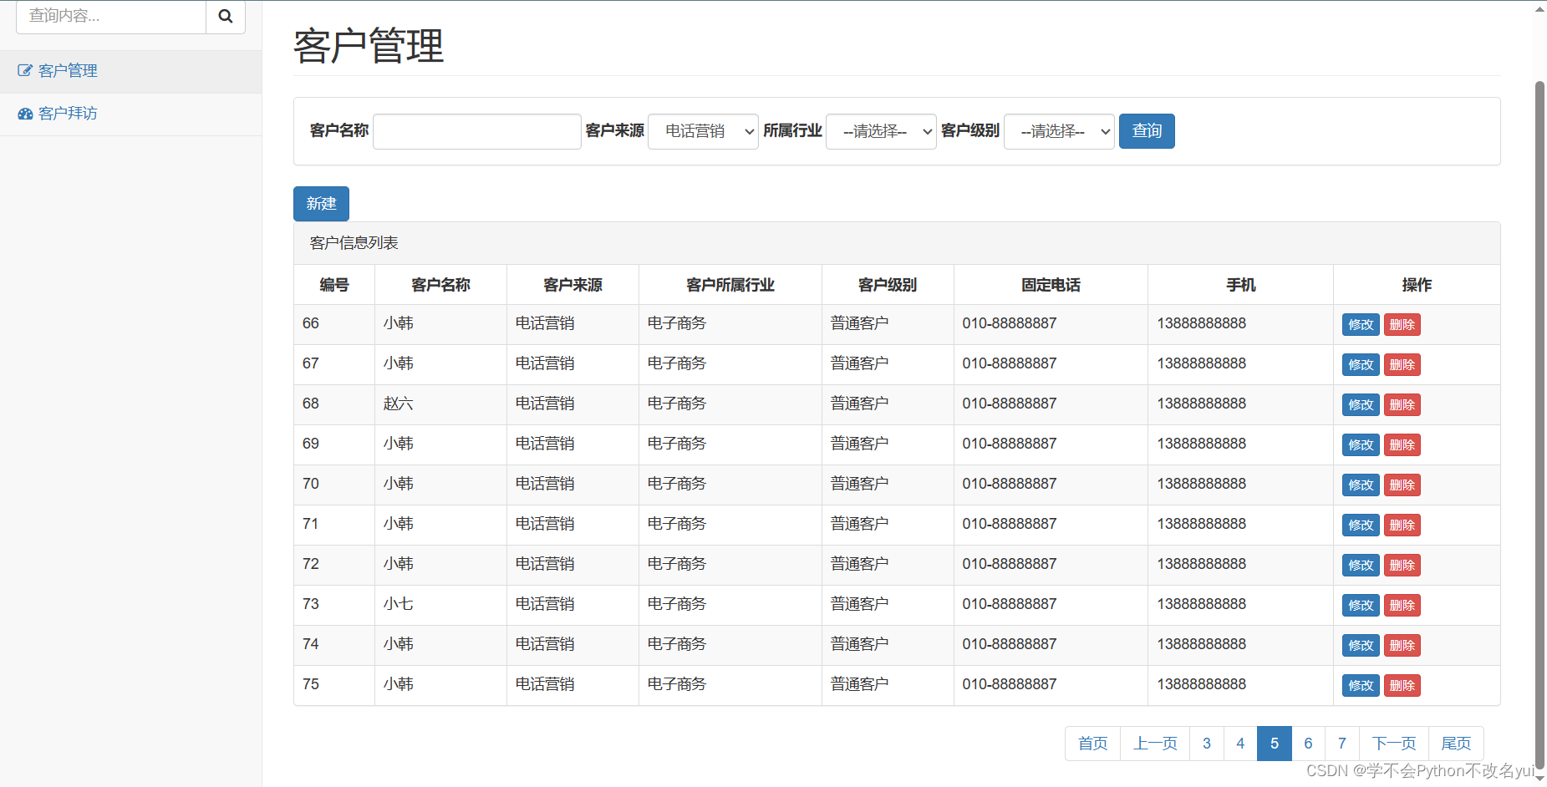Click the 客户级别 column header
Screen dimensions: 1547x787
coord(888,286)
